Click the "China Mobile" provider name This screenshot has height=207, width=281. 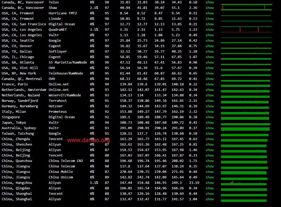tap(61, 172)
